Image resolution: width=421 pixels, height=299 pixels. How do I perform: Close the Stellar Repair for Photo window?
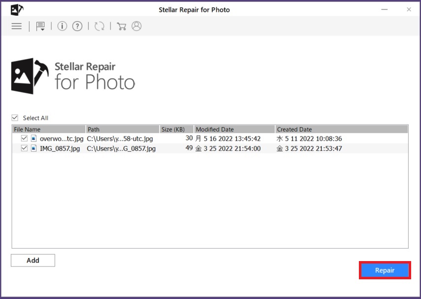[x=409, y=10]
